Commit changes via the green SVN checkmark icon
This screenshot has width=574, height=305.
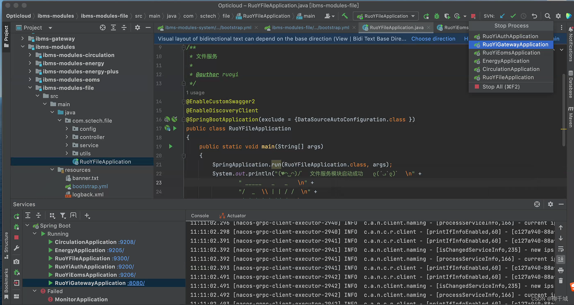pyautogui.click(x=513, y=16)
